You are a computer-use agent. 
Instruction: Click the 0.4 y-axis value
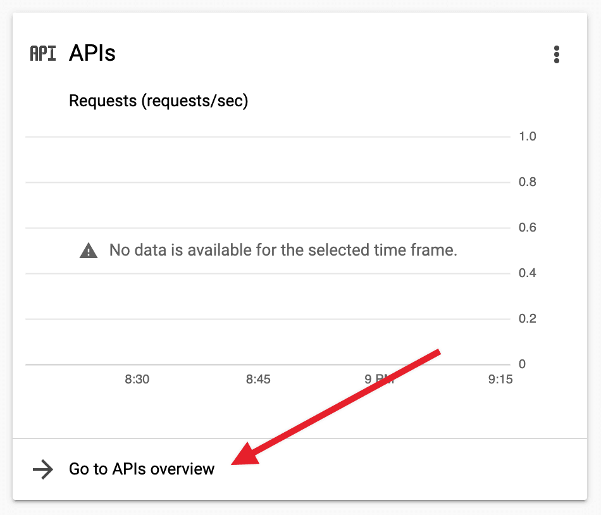(527, 273)
